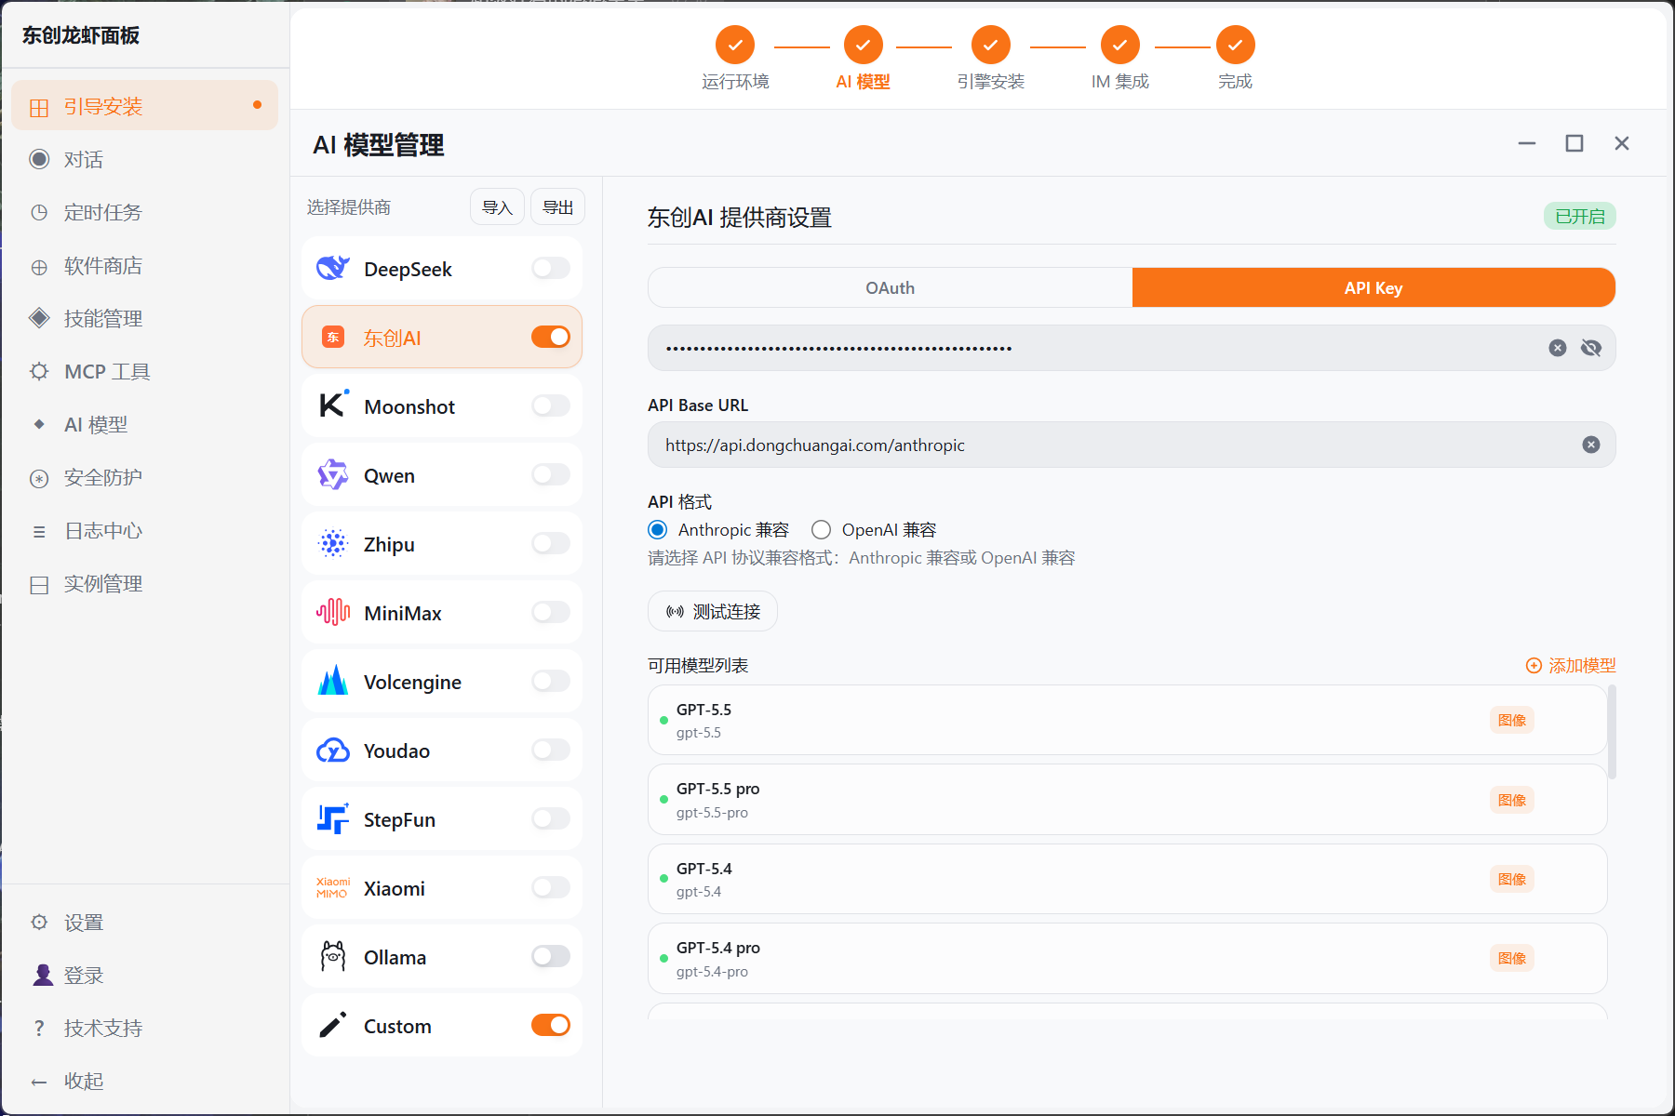The height and width of the screenshot is (1116, 1675).
Task: Click the 技能管理 diamond sidebar icon
Action: tap(39, 318)
